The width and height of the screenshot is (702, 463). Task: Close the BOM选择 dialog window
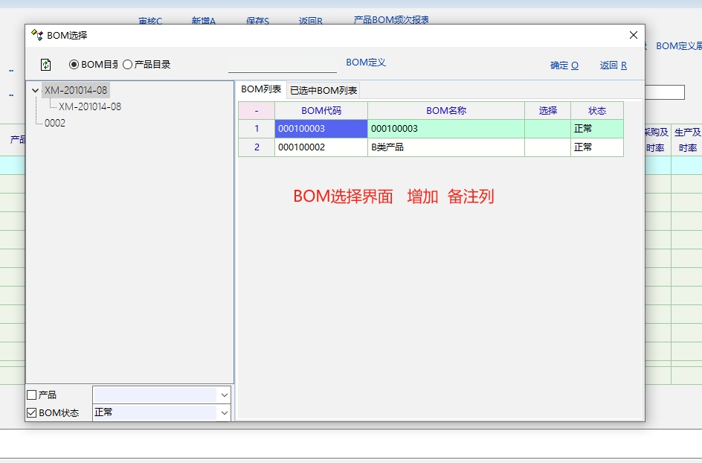click(634, 35)
